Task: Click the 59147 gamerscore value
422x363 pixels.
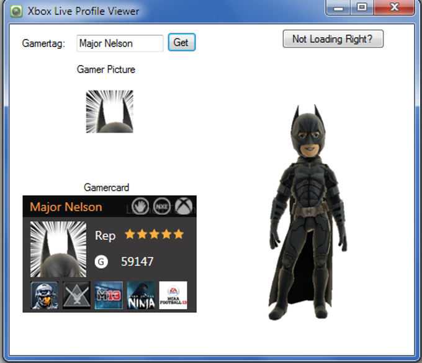Action: [x=137, y=261]
